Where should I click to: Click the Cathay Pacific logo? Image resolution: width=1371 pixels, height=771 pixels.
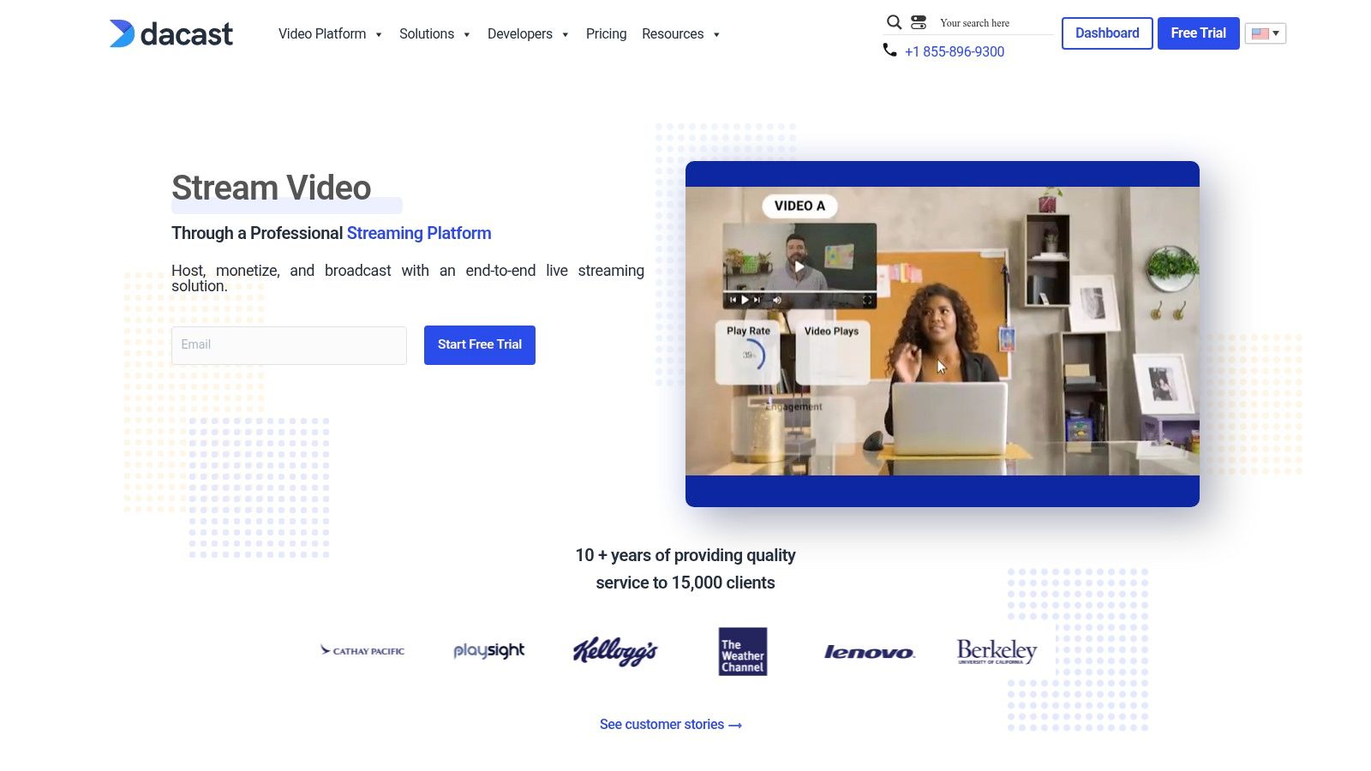point(362,651)
